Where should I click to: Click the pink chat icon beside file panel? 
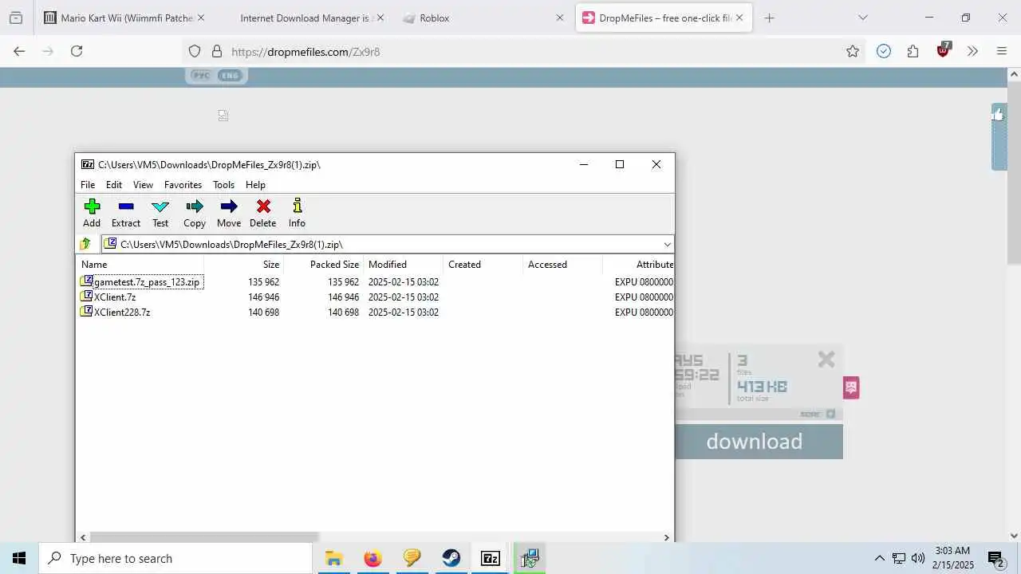(x=851, y=387)
